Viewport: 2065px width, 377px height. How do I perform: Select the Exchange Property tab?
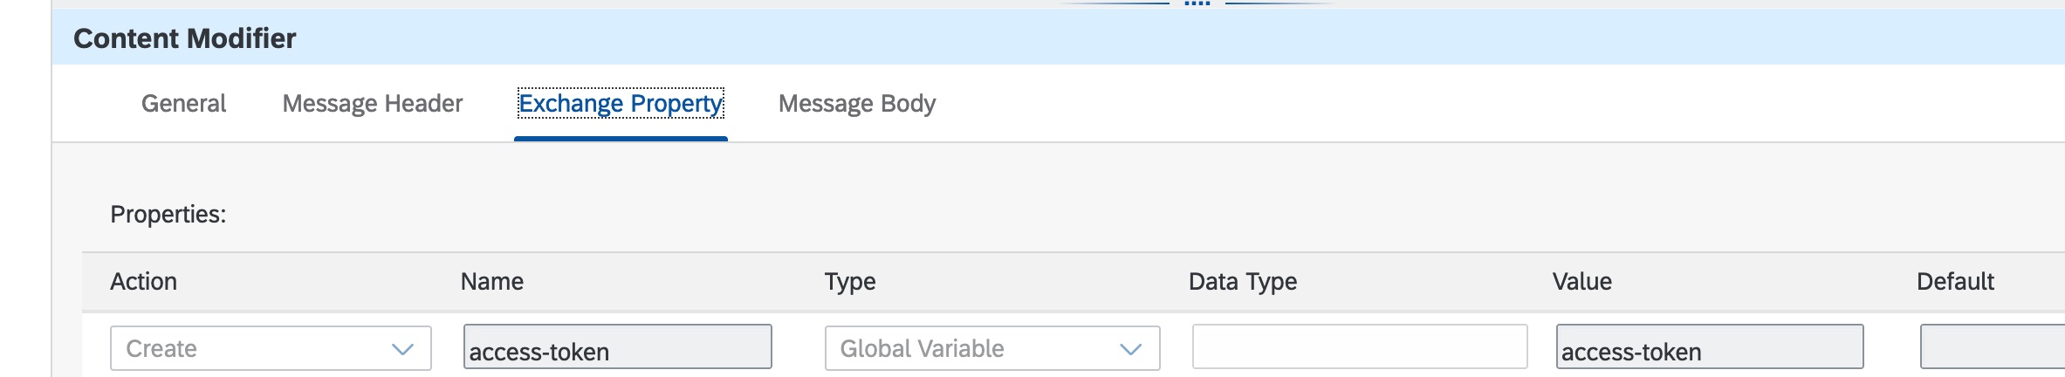click(621, 104)
